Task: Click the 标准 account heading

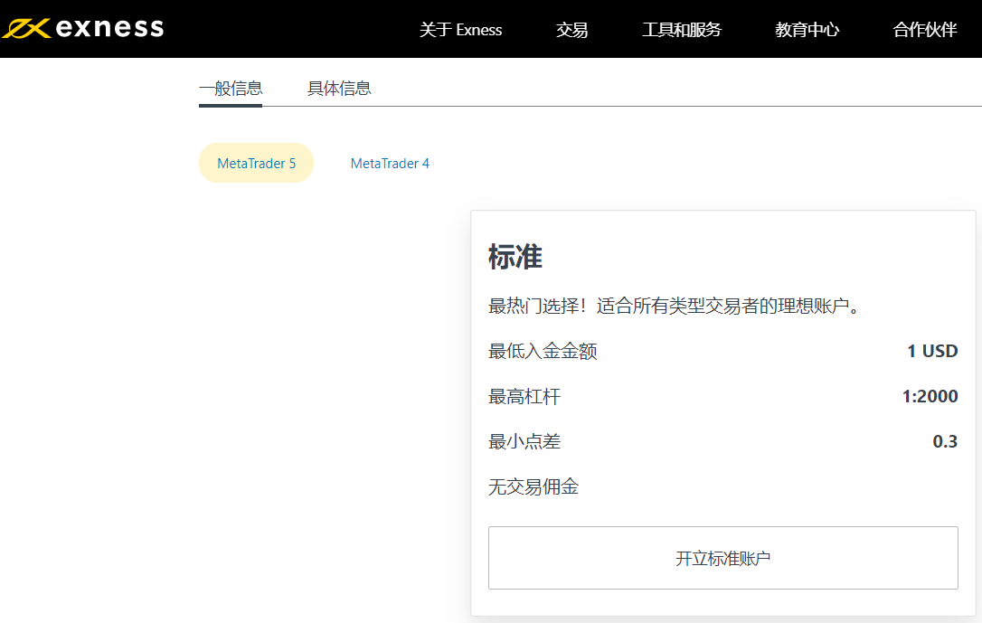Action: click(515, 257)
